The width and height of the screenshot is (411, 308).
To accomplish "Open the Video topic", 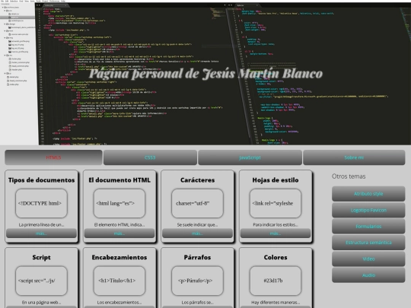I will tap(368, 259).
